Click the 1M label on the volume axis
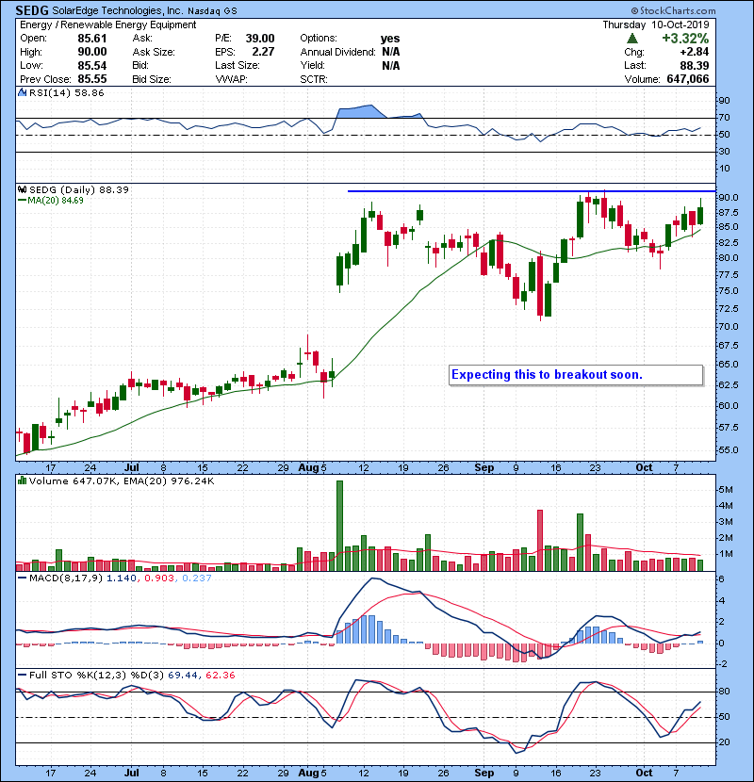The width and height of the screenshot is (754, 782). [726, 554]
